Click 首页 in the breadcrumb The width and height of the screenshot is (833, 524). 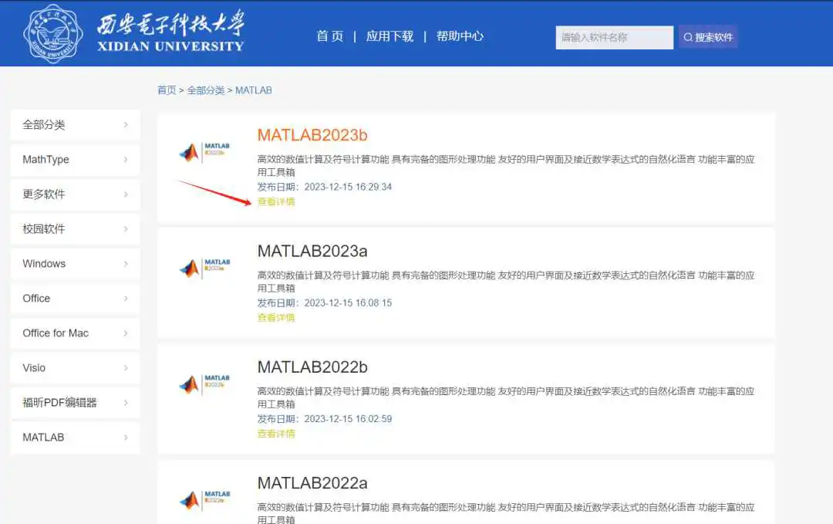[167, 90]
